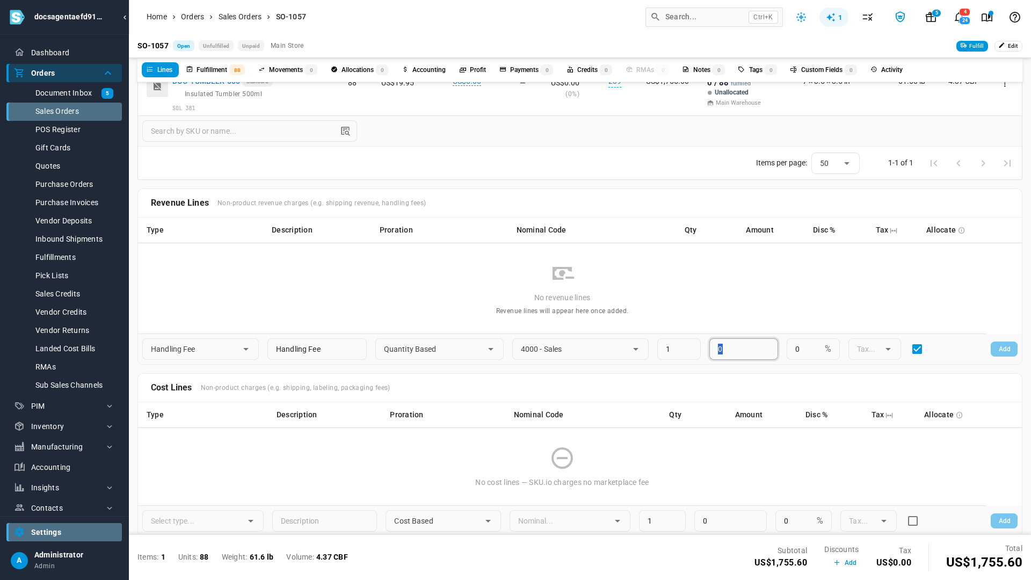Image resolution: width=1031 pixels, height=580 pixels.
Task: Open the Quantity Based proration dropdown
Action: coord(439,349)
